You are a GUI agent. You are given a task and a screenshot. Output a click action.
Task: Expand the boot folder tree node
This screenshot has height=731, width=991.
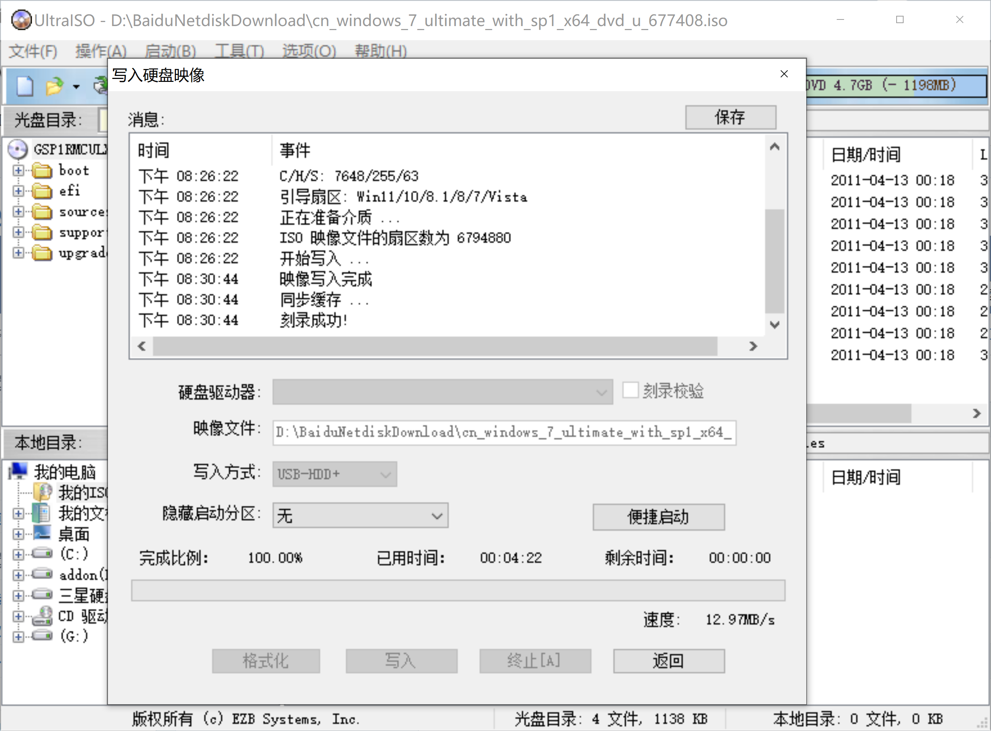point(18,170)
